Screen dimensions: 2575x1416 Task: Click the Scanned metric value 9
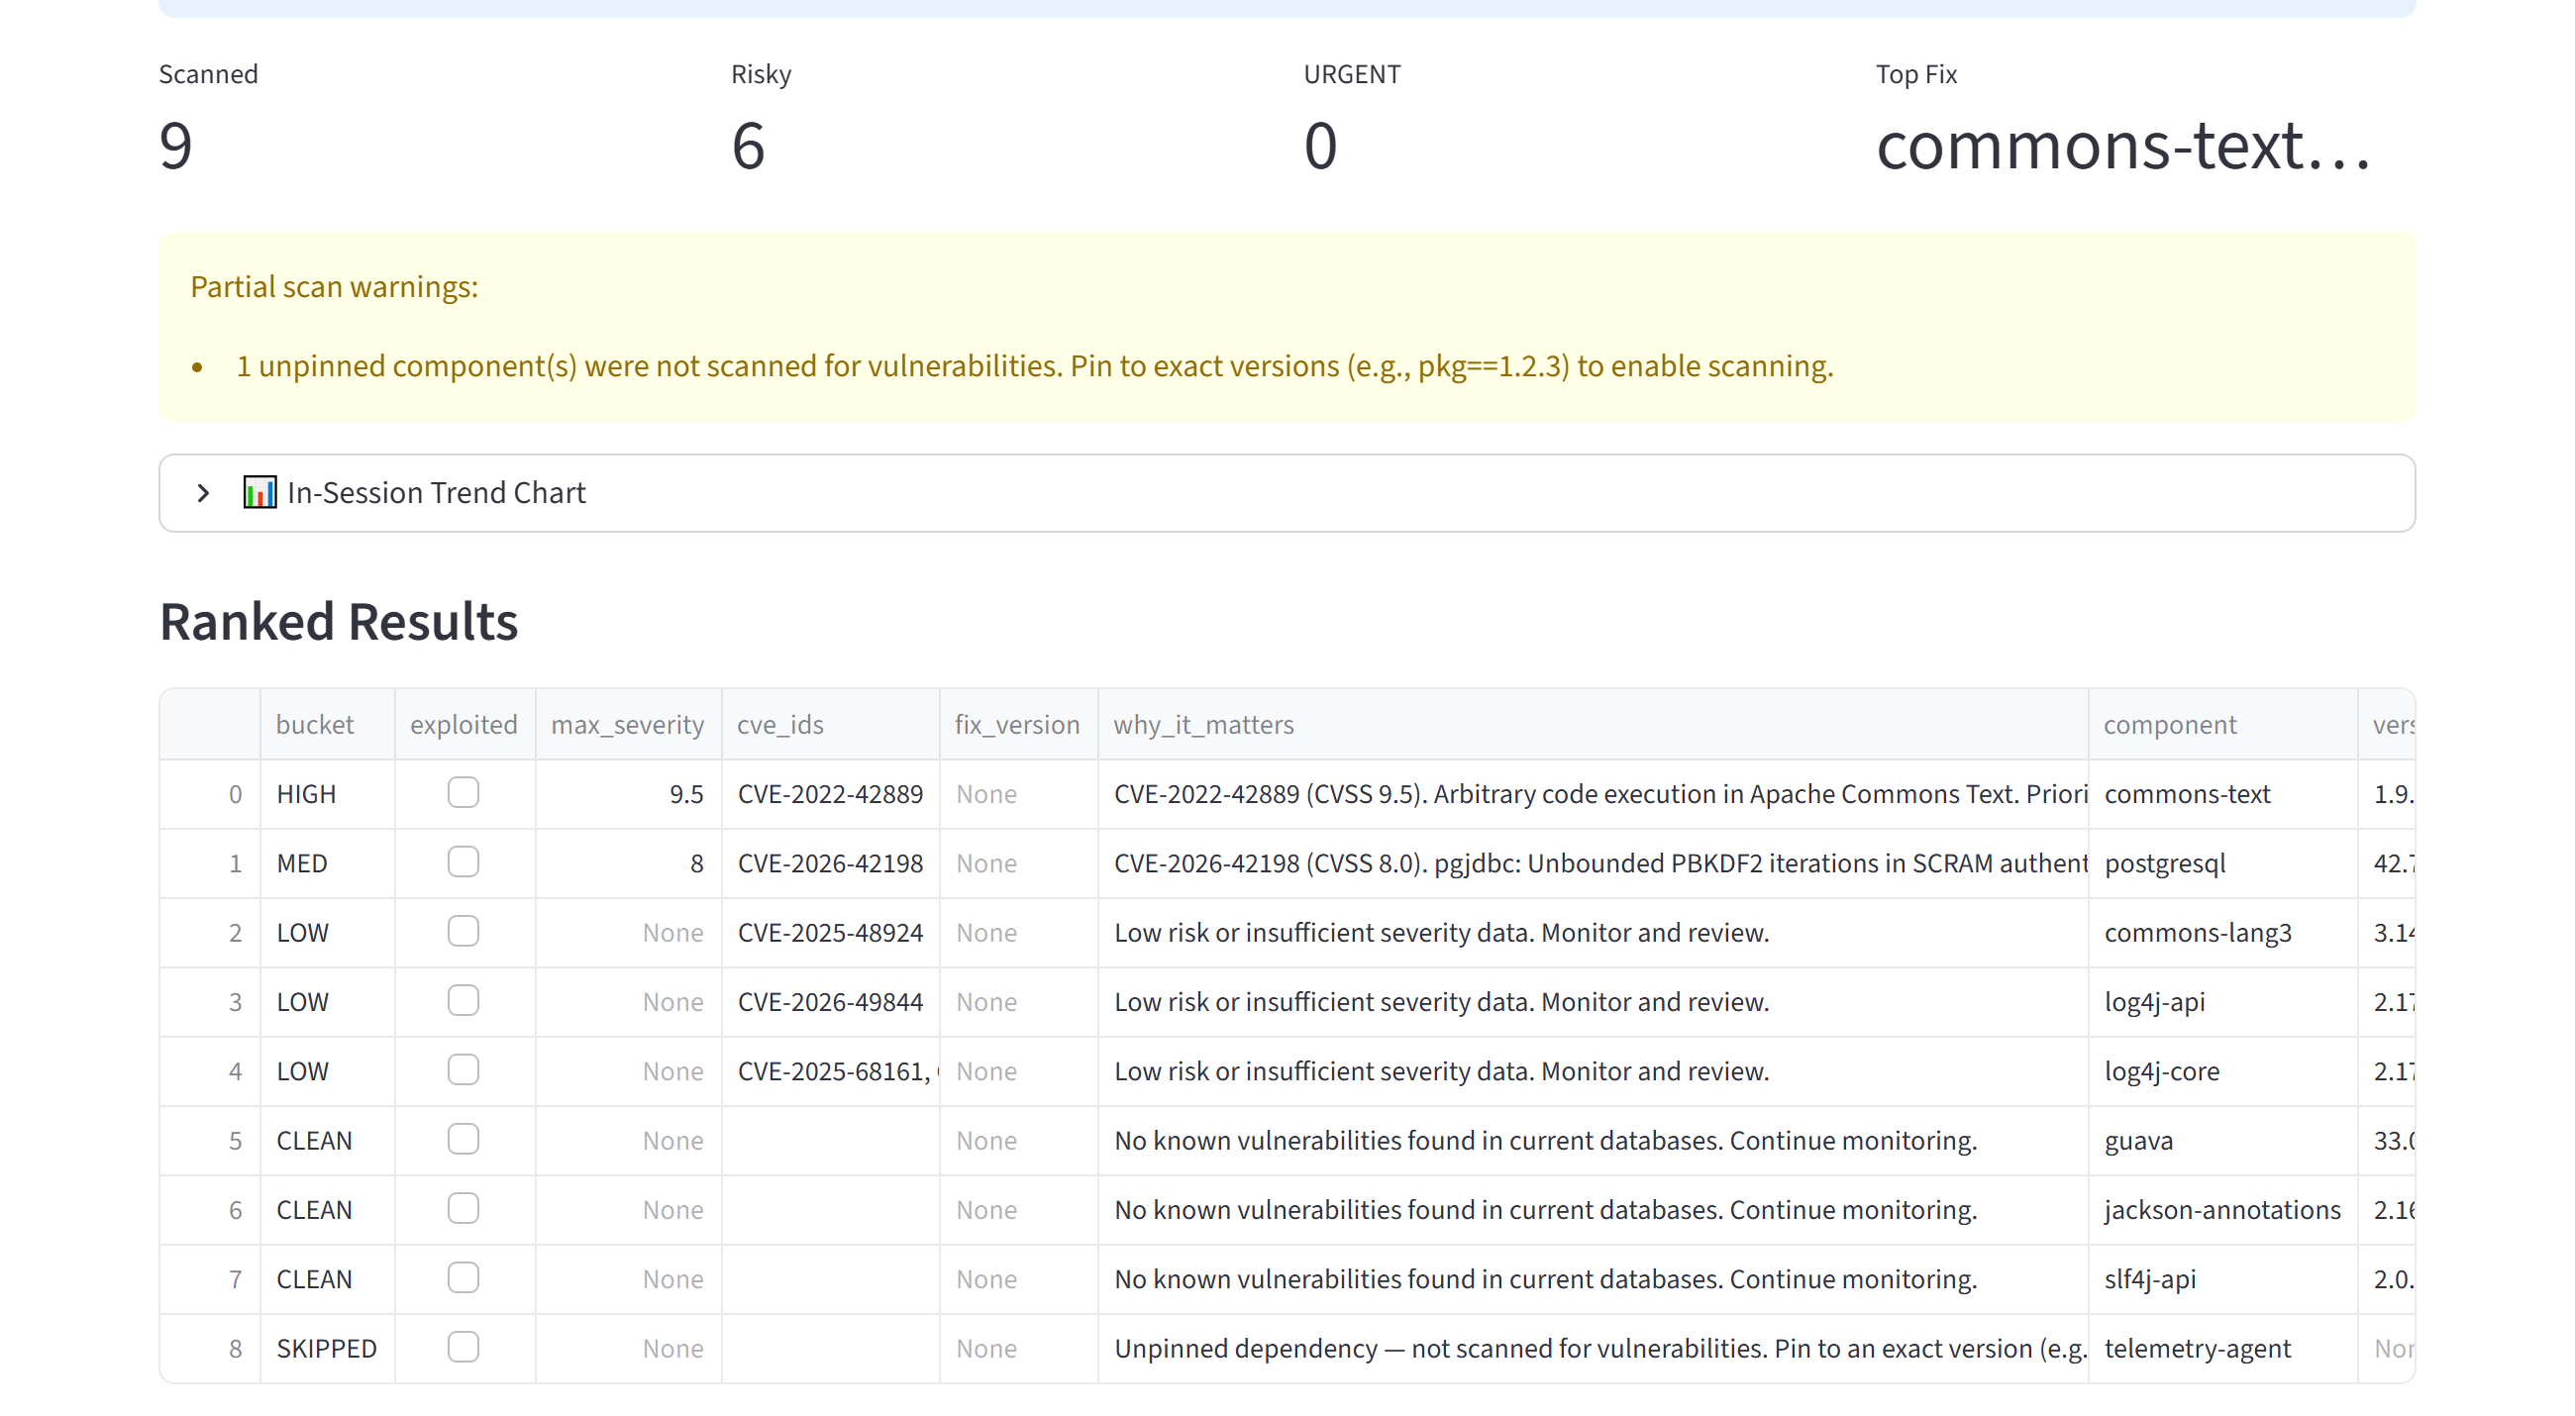click(176, 146)
